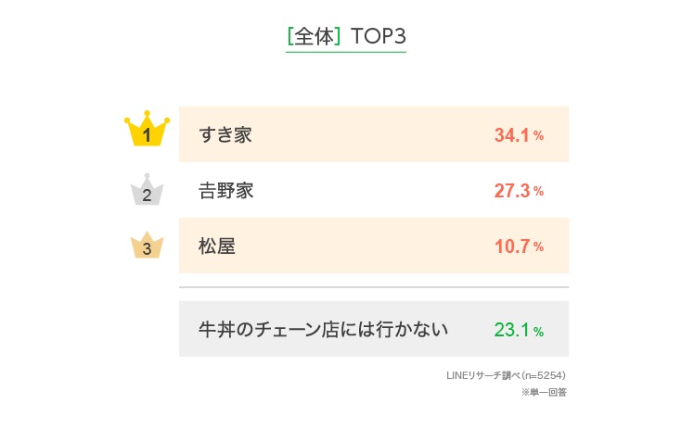
Task: Click the green 23.1 value
Action: click(511, 330)
